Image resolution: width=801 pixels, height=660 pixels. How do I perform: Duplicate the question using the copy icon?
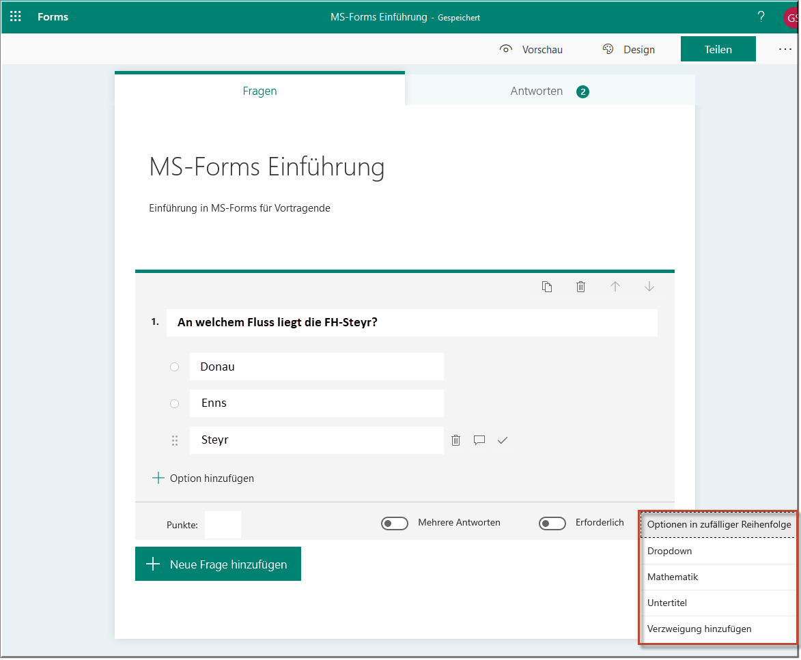(547, 286)
